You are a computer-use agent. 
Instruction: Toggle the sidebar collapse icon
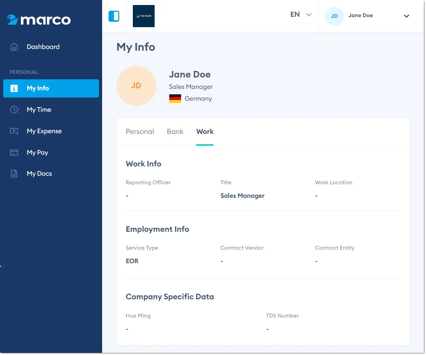tap(114, 16)
